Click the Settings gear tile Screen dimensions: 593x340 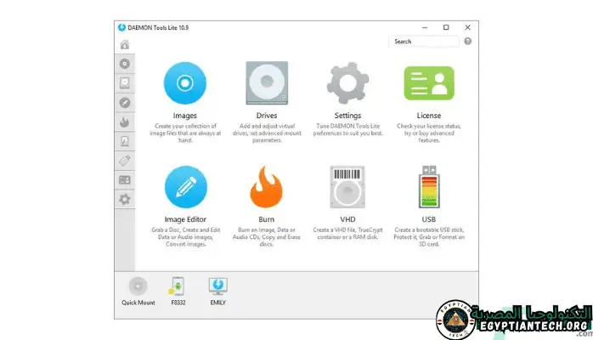coord(347,83)
